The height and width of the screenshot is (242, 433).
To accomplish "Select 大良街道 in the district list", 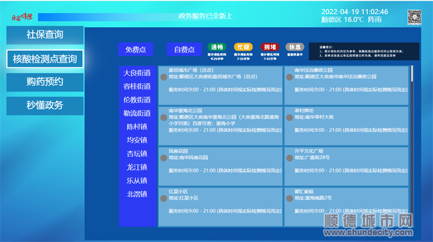I will tap(137, 73).
